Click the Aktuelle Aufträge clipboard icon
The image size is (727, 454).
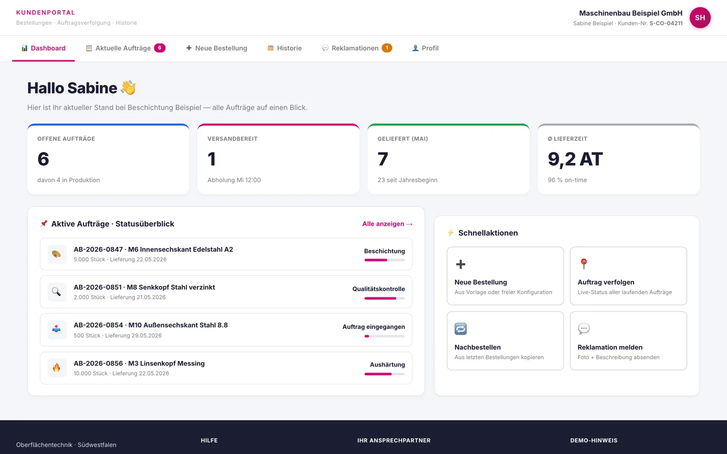(89, 48)
